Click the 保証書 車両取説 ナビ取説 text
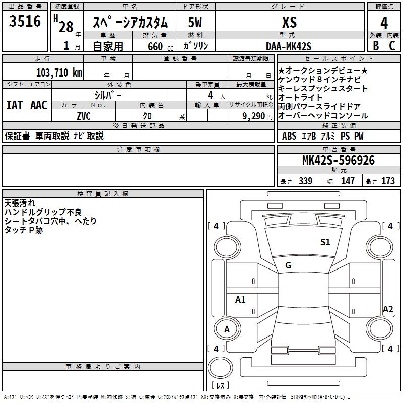Viewport: 403px width, 403px height. point(54,136)
